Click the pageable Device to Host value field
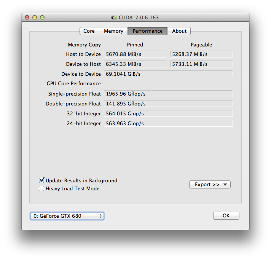 [x=201, y=64]
